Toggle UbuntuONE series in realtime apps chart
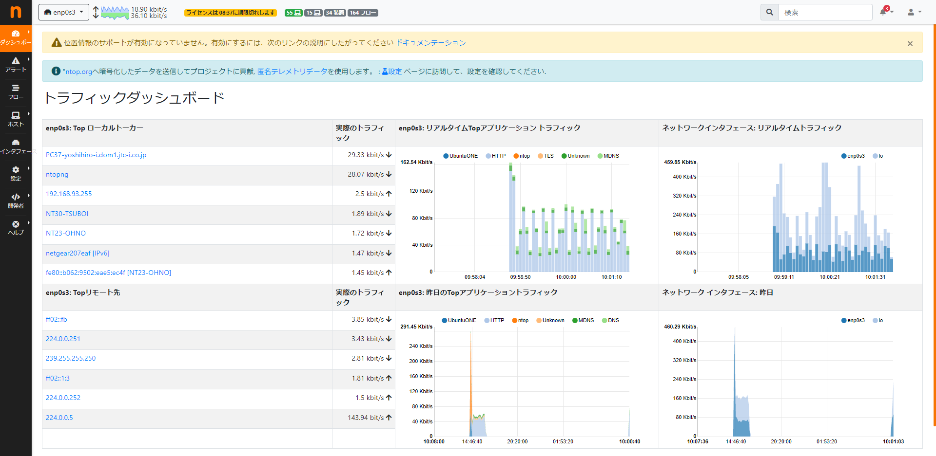936x456 pixels. coord(460,156)
